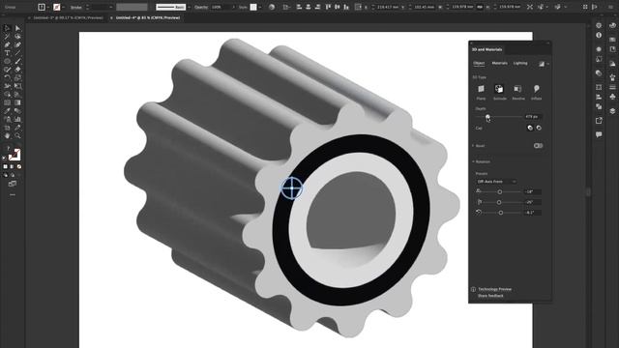Switch to the Materials tab
Screen dimensions: 619x348
pos(499,63)
